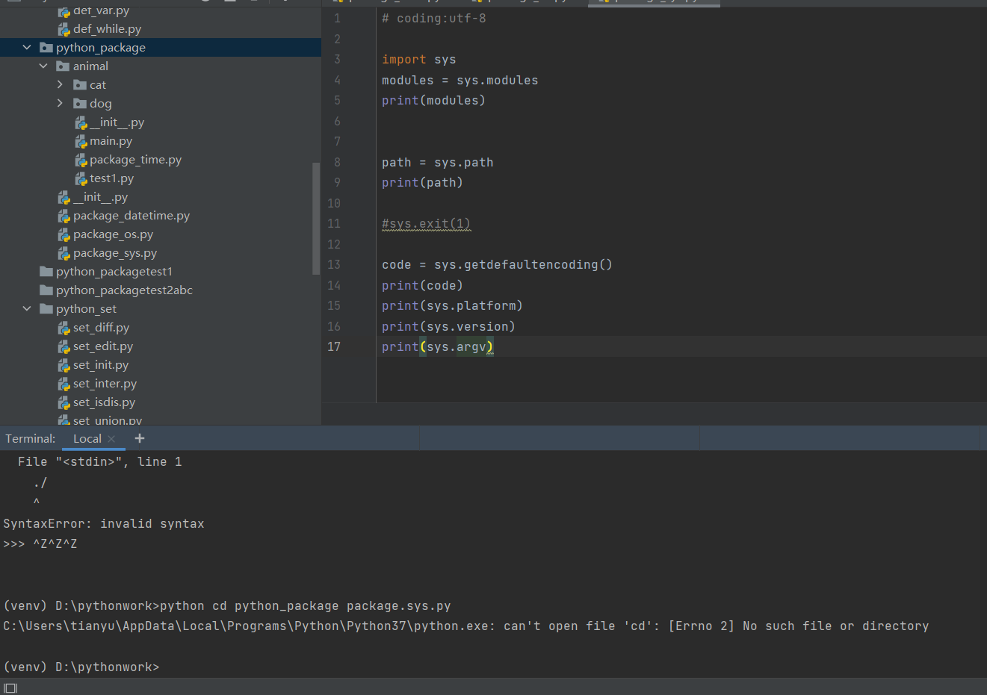Click the file icon beside package_os.py
Image resolution: width=987 pixels, height=695 pixels.
64,234
